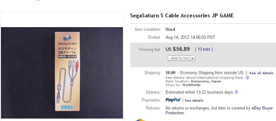
Task: Click the winning bid price US $56.89
Action: click(x=178, y=49)
